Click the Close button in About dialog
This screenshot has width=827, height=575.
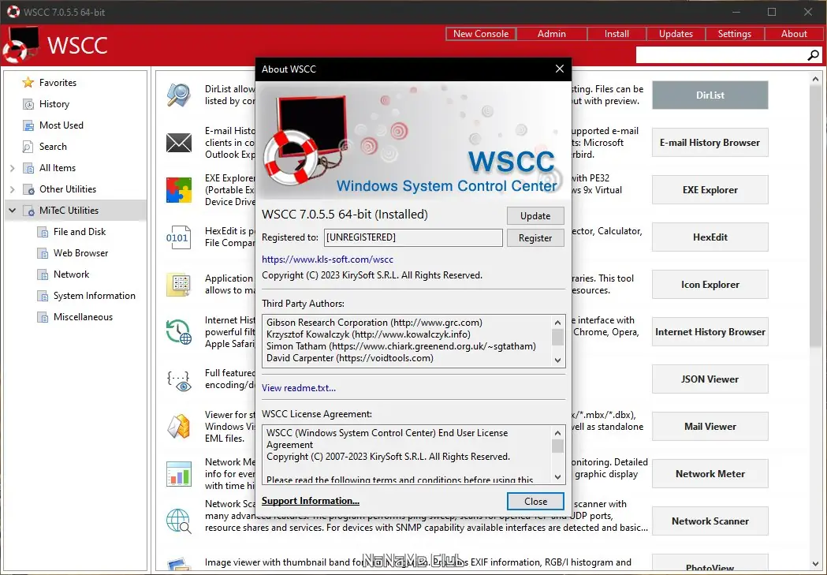point(535,502)
